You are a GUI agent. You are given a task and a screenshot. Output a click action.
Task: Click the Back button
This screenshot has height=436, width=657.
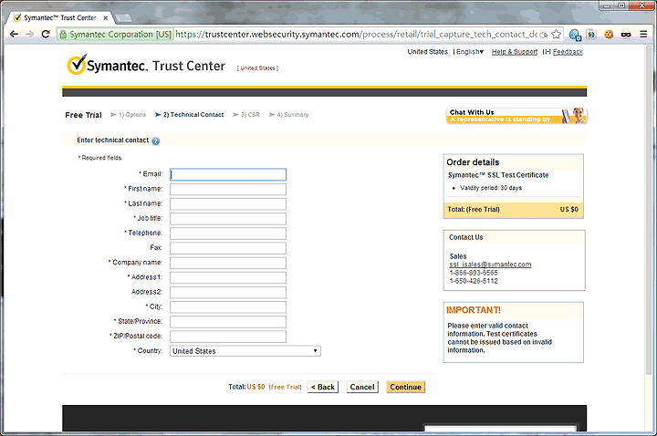coord(323,387)
